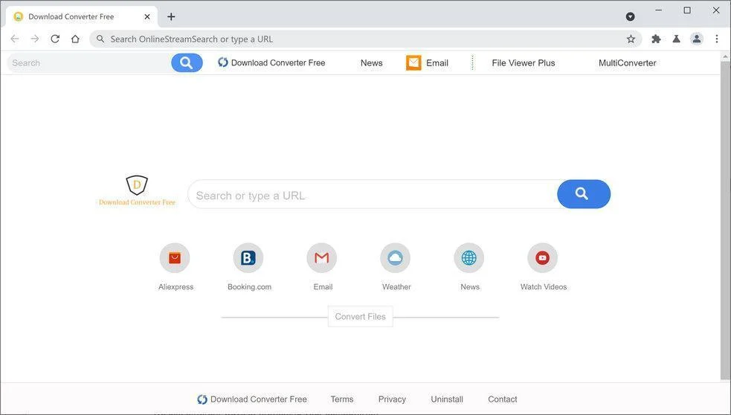
Task: Open the Chrome Labs flask icon
Action: tap(676, 39)
